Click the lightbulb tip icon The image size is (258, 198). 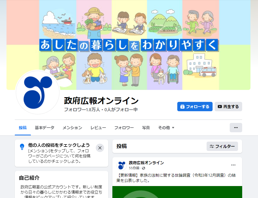[x=22, y=147]
